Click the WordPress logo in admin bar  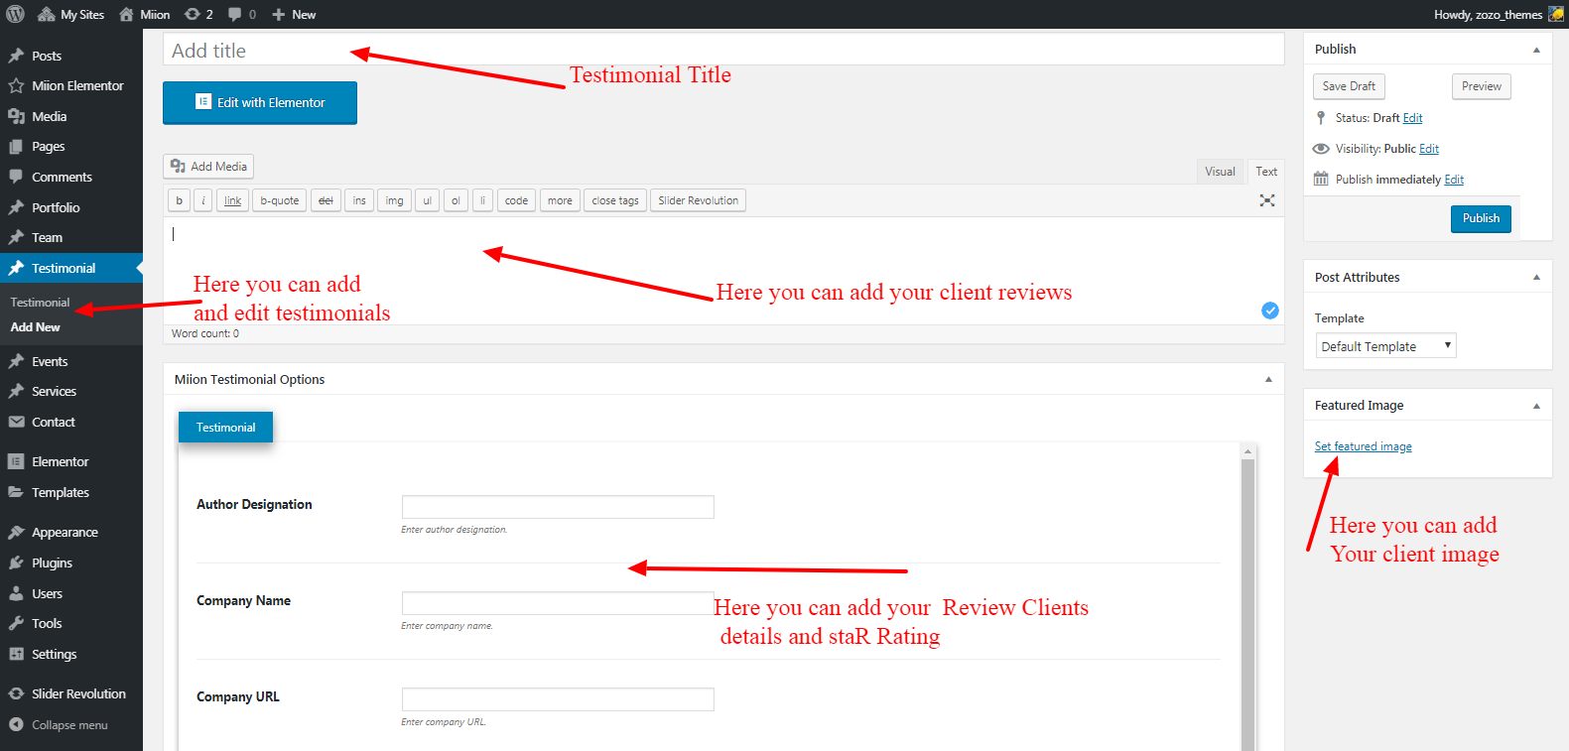(15, 14)
